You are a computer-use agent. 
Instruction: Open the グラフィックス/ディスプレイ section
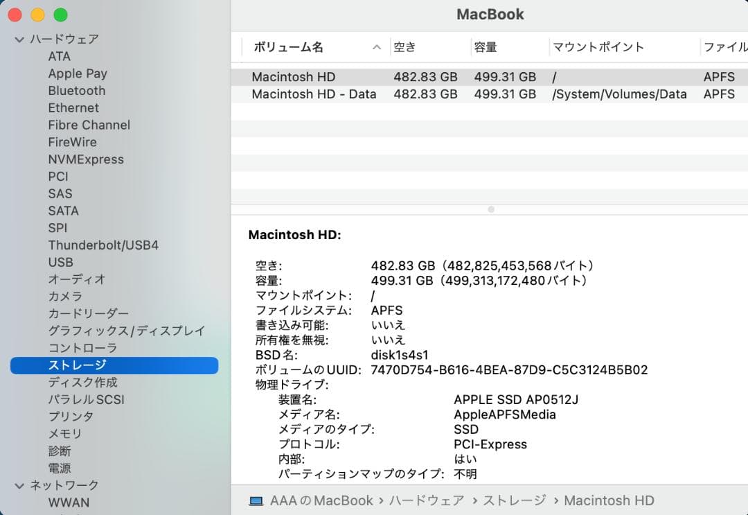tap(125, 331)
